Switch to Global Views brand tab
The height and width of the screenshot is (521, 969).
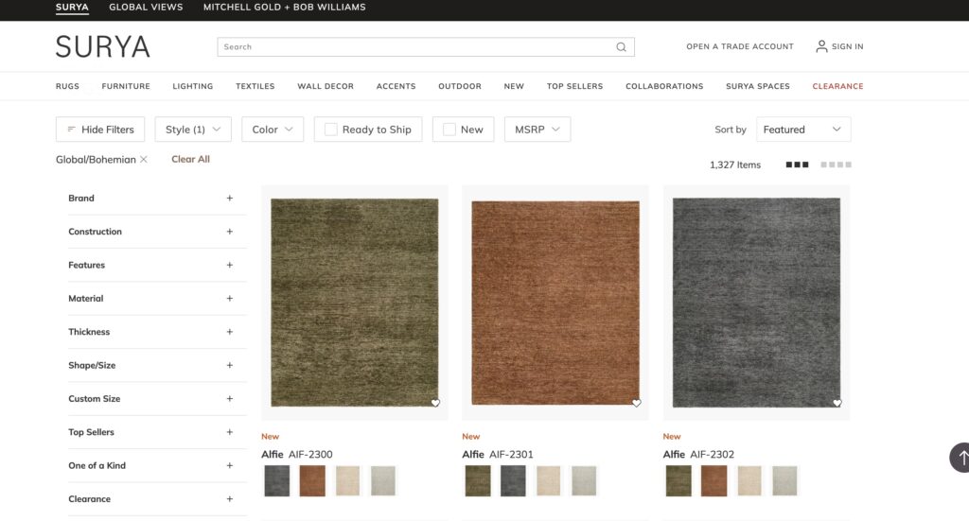[146, 8]
